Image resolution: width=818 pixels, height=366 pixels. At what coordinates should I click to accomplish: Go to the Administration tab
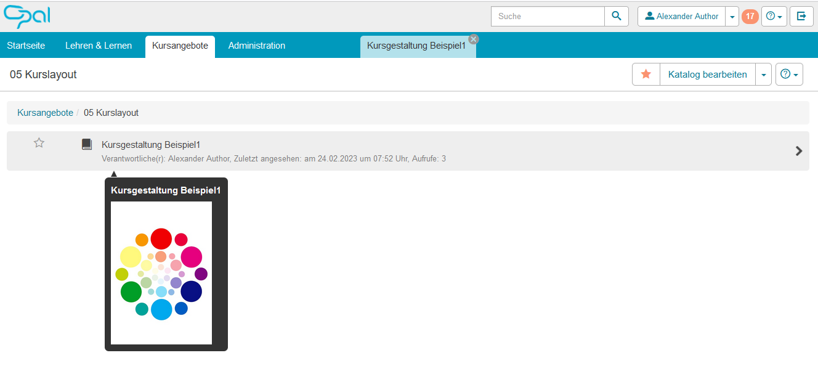pyautogui.click(x=257, y=46)
